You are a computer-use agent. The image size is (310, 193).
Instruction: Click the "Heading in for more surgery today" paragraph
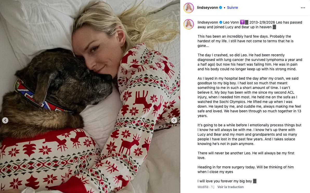(x=245, y=169)
